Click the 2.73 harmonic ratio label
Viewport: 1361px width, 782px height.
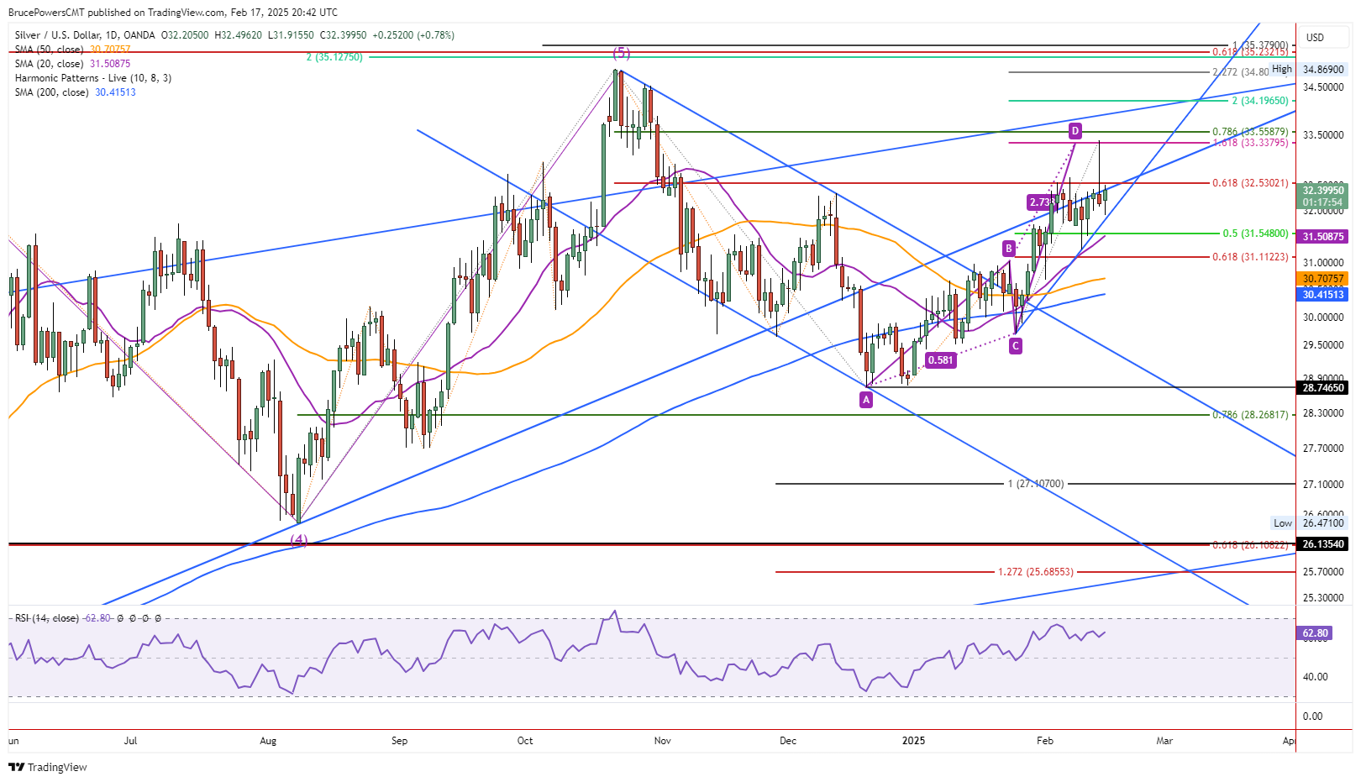[1039, 202]
